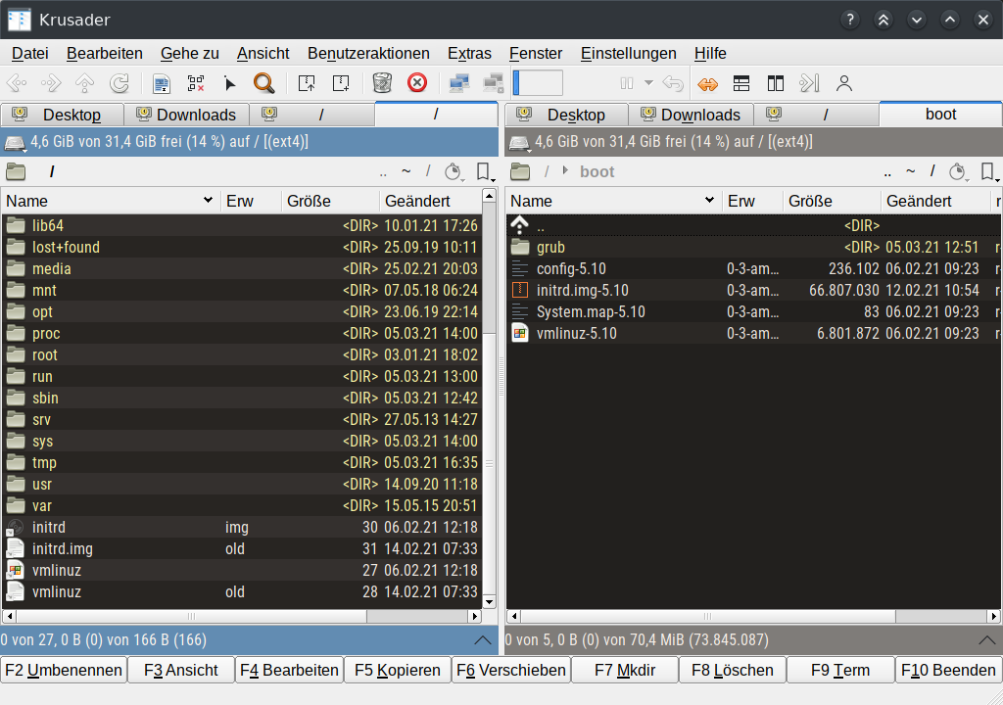Select vmlinuz-5.10 in right panel
The width and height of the screenshot is (1003, 705).
coord(753,333)
